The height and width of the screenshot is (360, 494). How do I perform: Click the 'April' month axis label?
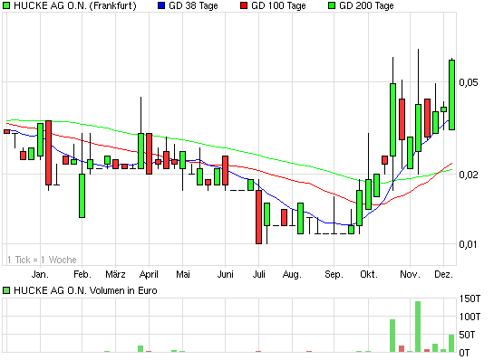point(149,274)
